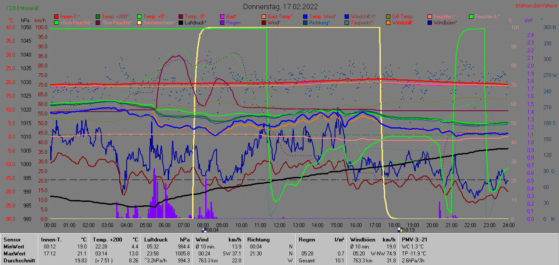Click the orange Windchill* legend label
Viewport: 559px width, 265px height.
403,22
